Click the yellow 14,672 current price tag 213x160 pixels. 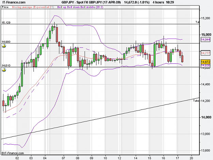[x=206, y=62]
